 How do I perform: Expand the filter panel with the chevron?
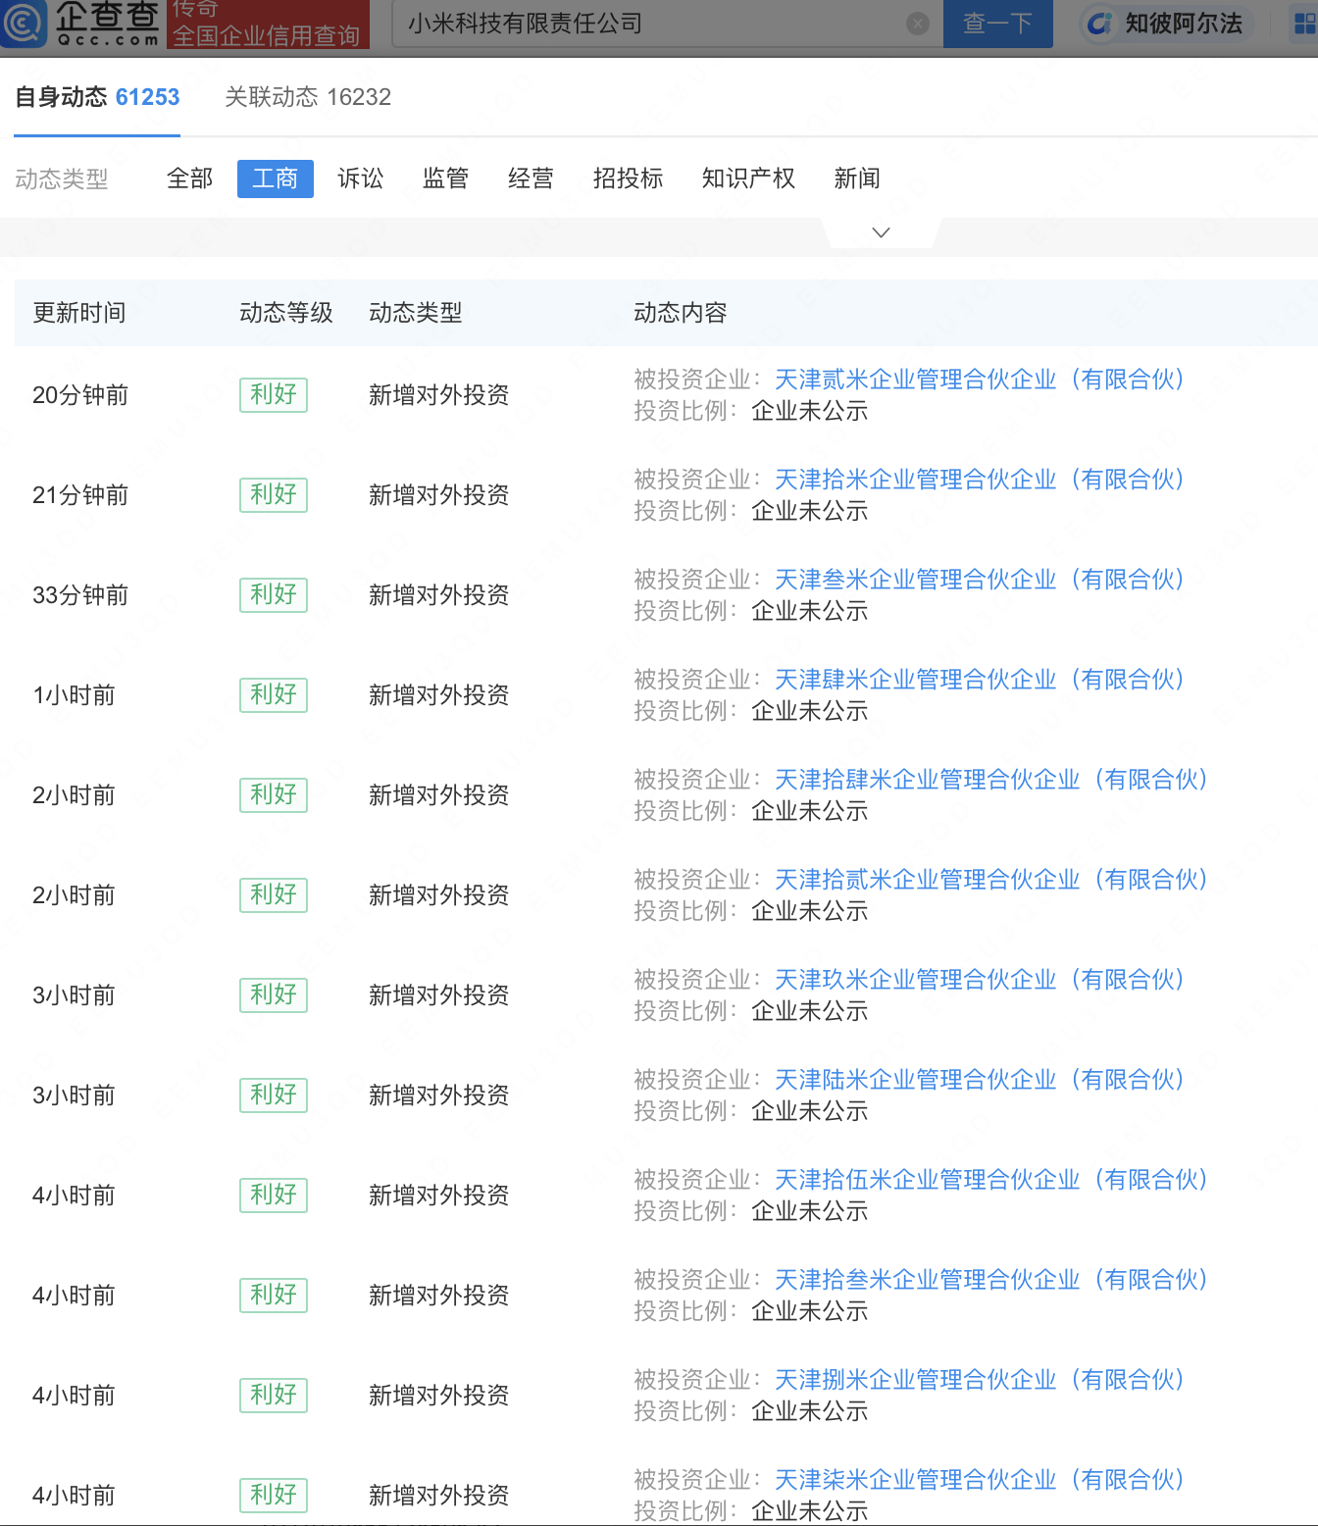(881, 232)
